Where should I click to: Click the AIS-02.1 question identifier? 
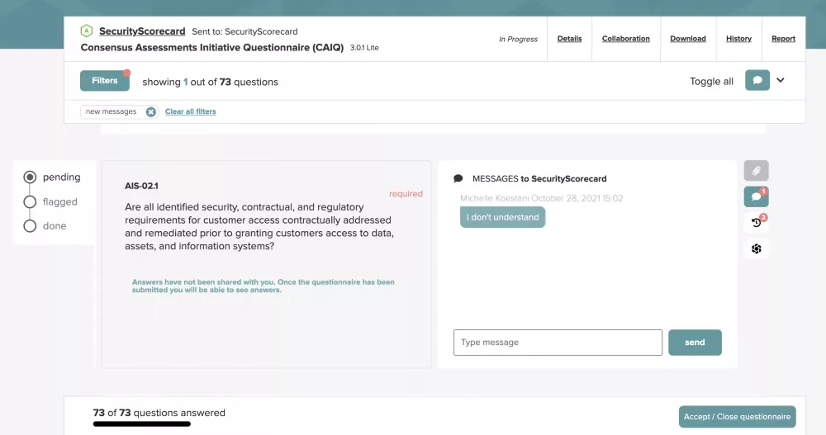point(141,186)
